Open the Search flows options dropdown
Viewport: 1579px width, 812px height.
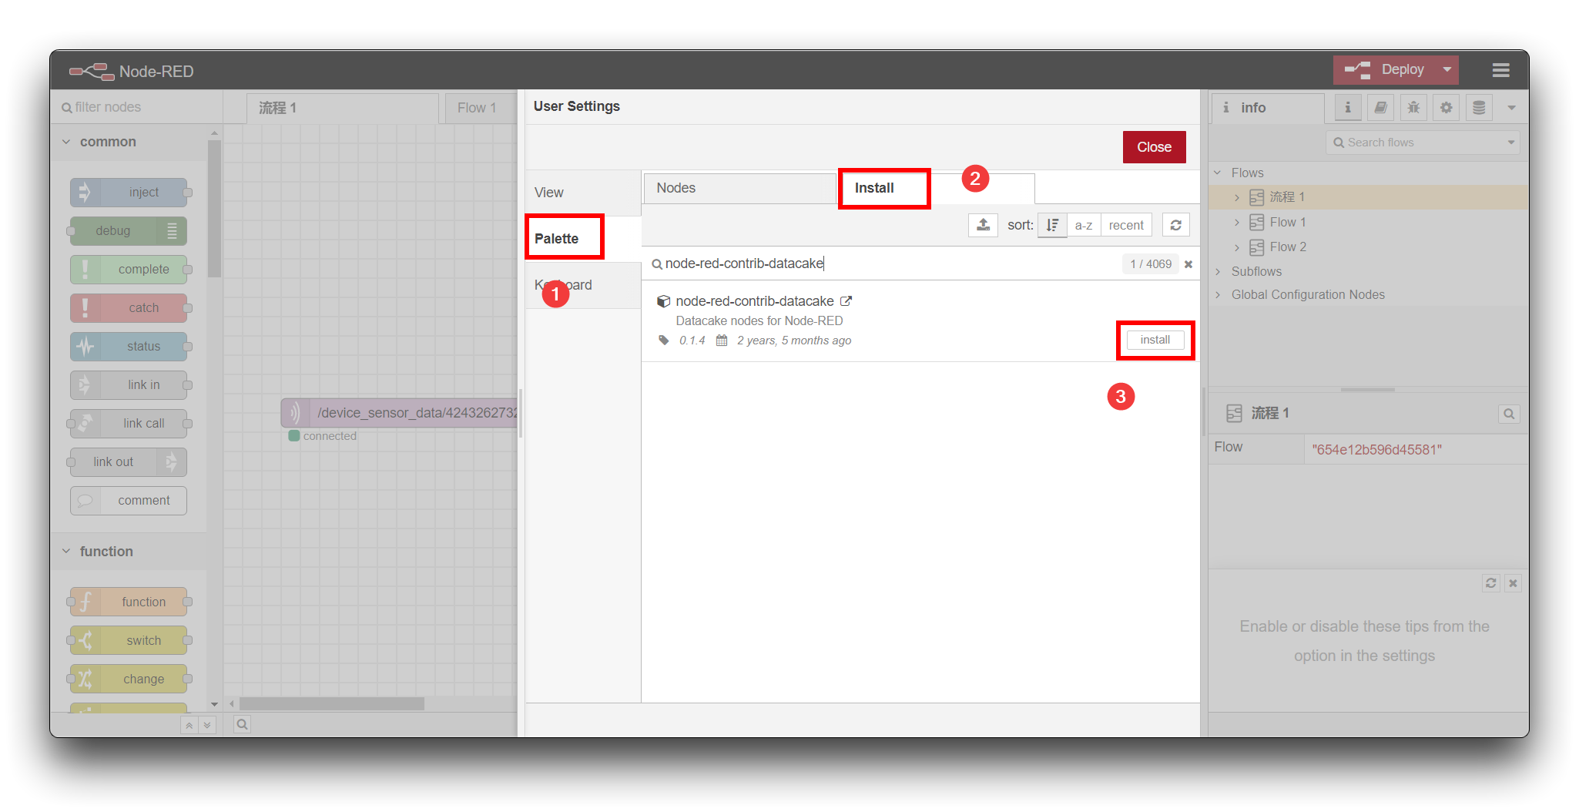point(1511,143)
